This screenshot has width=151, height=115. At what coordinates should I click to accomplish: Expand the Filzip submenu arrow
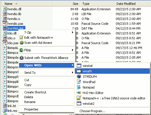pos(73,50)
